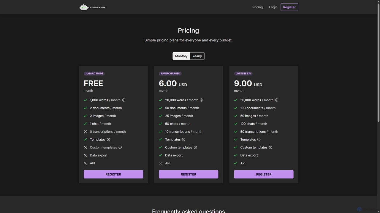
Task: Click the text 50 images / month
Action: click(x=254, y=116)
